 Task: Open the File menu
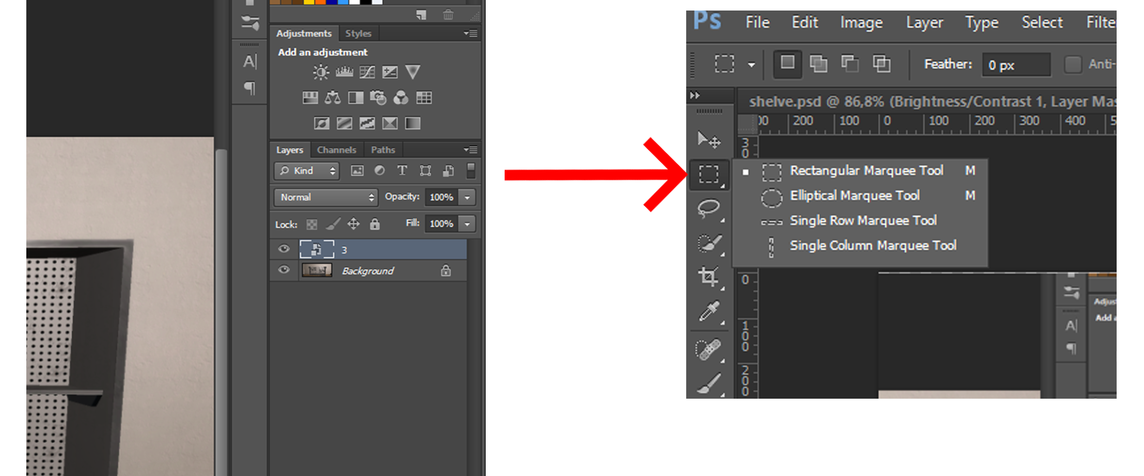pos(757,22)
